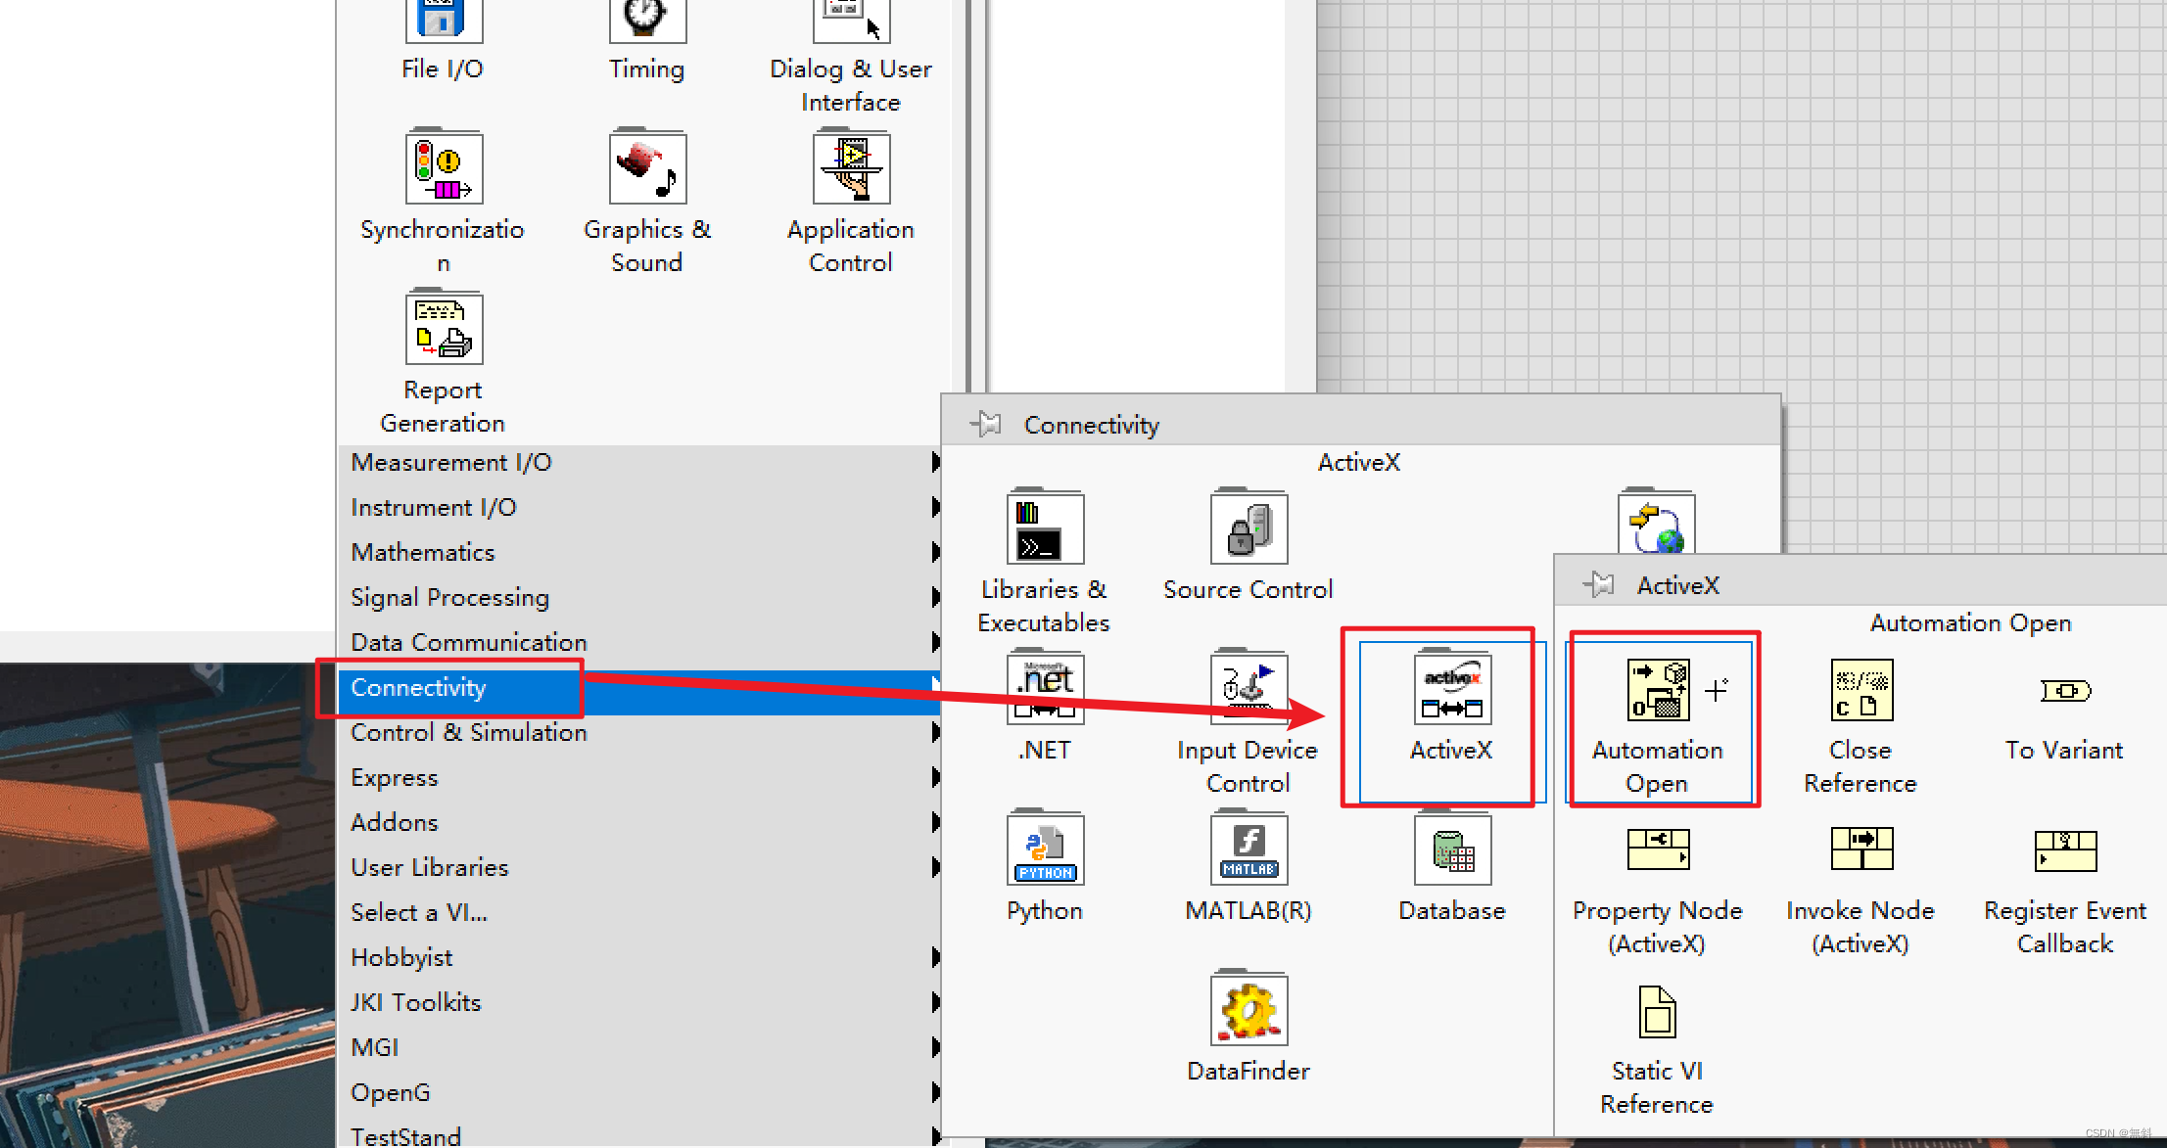Open the Database palette icon
The image size is (2167, 1148).
pyautogui.click(x=1451, y=849)
